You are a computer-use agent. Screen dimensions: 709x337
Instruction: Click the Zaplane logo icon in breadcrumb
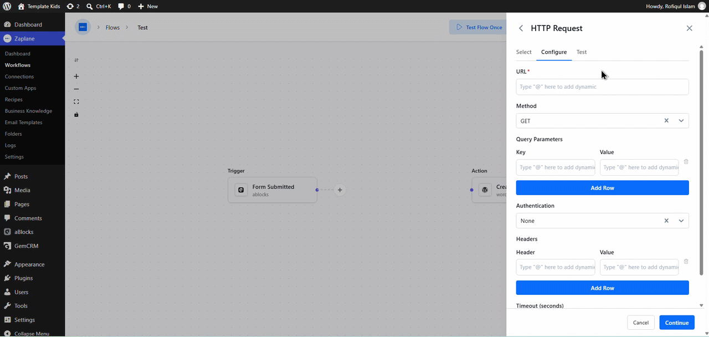83,27
